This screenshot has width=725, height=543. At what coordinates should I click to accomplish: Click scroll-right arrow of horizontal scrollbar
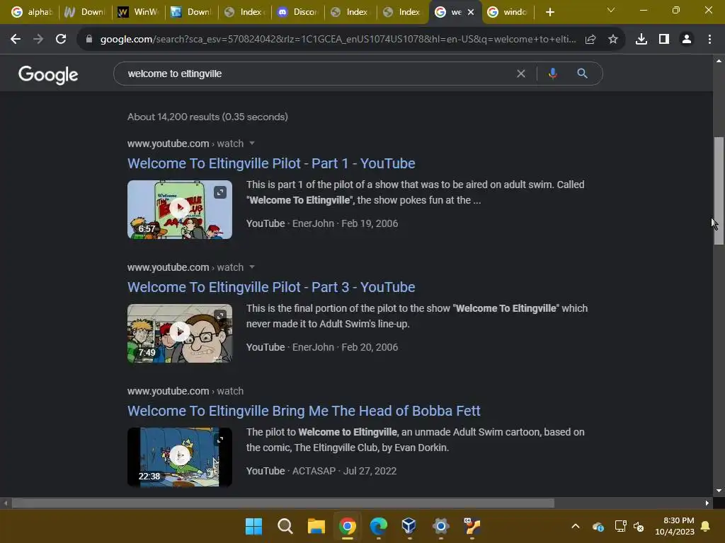pyautogui.click(x=707, y=503)
